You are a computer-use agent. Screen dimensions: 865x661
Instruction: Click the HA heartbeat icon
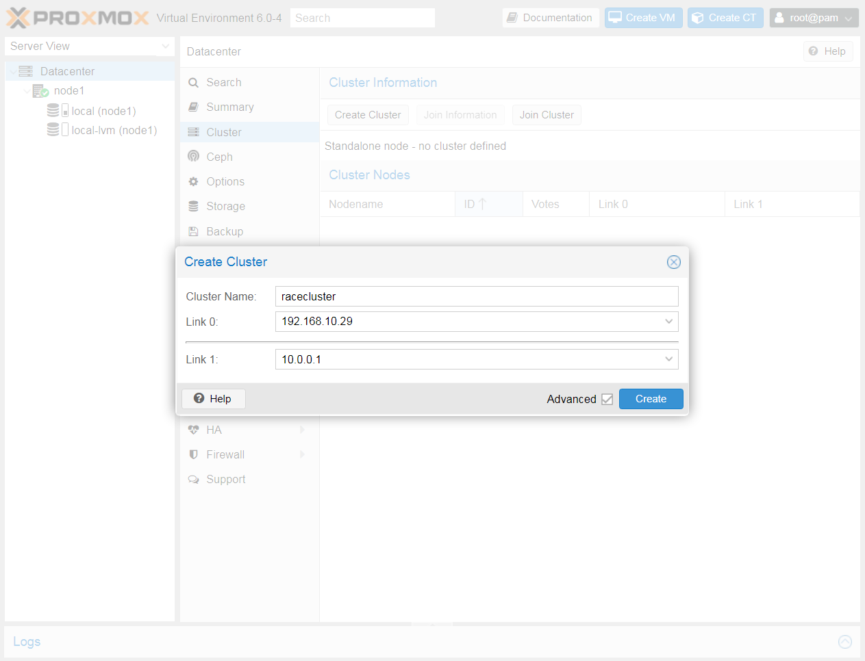tap(194, 430)
